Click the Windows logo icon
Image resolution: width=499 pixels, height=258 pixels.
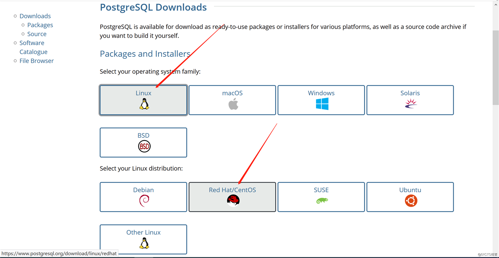[x=322, y=104]
